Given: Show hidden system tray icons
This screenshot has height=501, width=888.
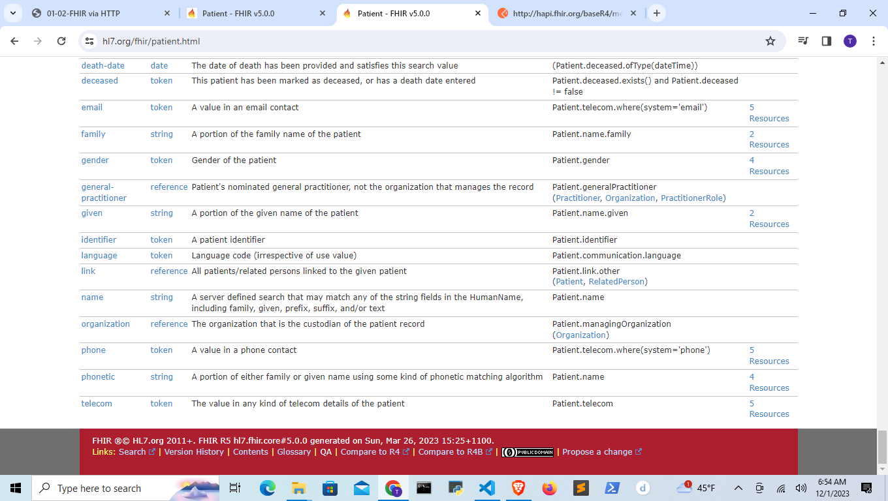Looking at the screenshot, I should click(x=738, y=488).
